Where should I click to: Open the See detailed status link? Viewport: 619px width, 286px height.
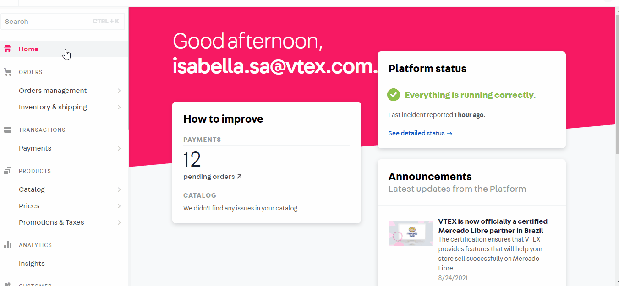[x=420, y=133]
